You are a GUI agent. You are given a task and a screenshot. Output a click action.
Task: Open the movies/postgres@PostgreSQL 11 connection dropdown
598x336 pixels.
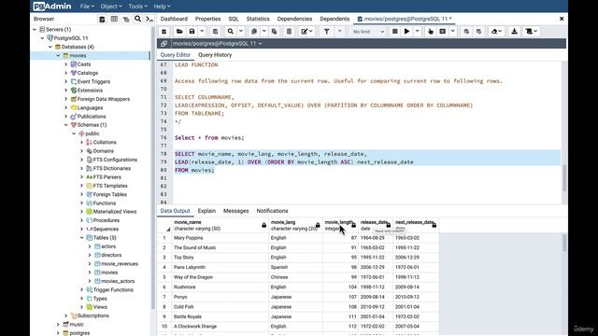tap(217, 44)
